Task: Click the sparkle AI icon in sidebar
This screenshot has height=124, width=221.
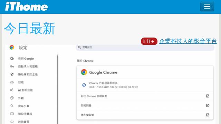Action: pyautogui.click(x=12, y=90)
